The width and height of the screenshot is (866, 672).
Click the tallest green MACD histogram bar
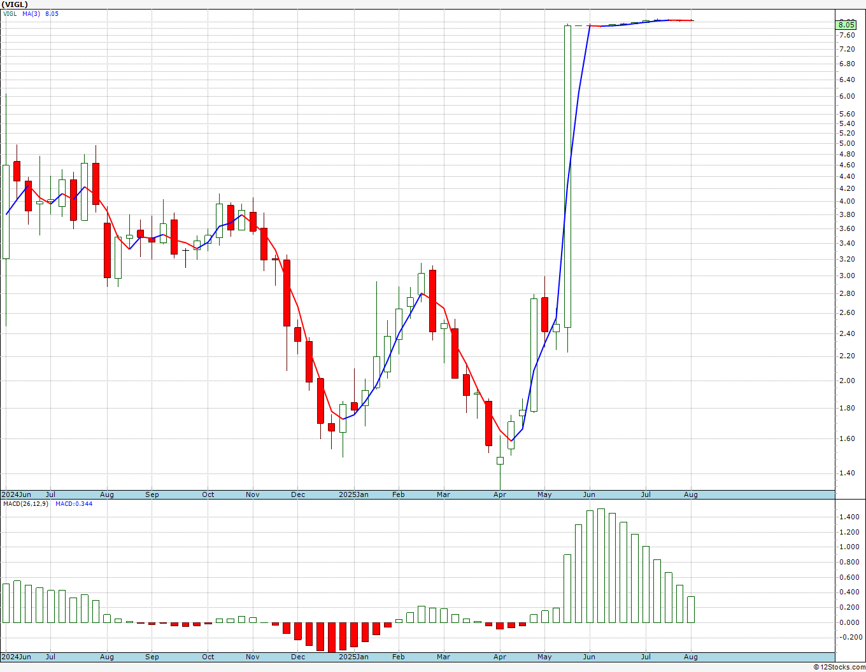[x=601, y=566]
